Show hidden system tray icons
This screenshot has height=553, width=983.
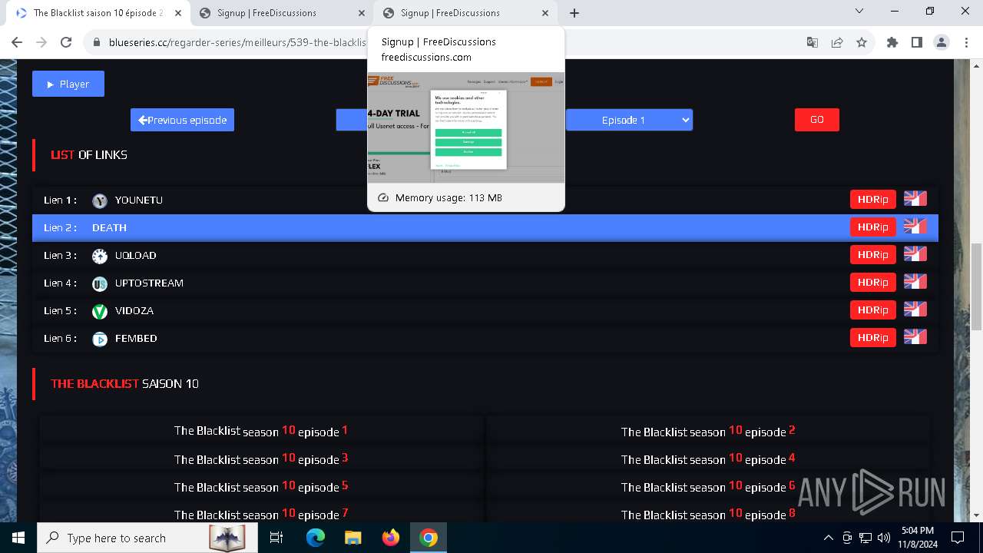tap(828, 538)
